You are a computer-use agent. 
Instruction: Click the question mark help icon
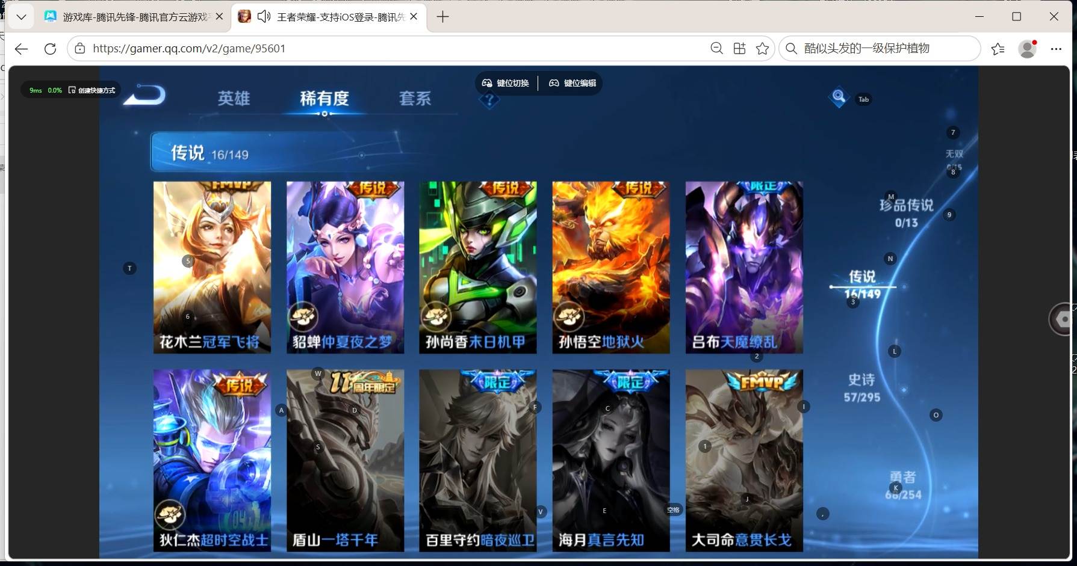[x=489, y=100]
